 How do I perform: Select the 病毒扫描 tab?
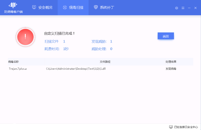click(73, 7)
